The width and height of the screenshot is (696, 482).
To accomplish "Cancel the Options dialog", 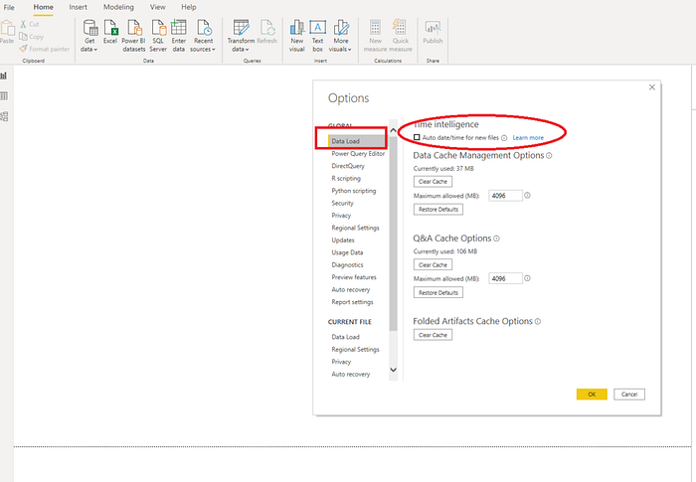I will pyautogui.click(x=629, y=395).
